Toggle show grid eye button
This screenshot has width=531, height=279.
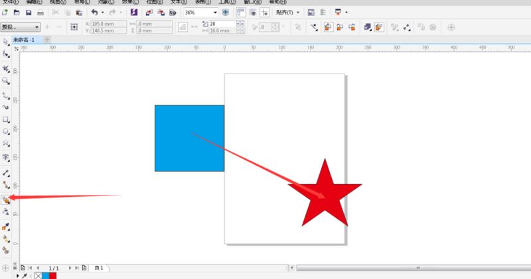253,13
